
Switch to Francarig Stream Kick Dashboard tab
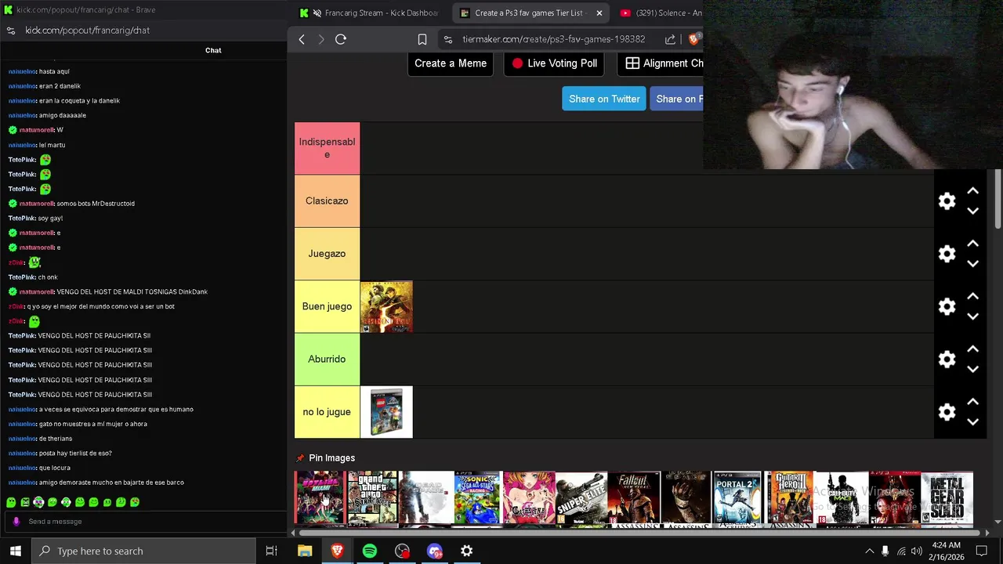(x=373, y=13)
